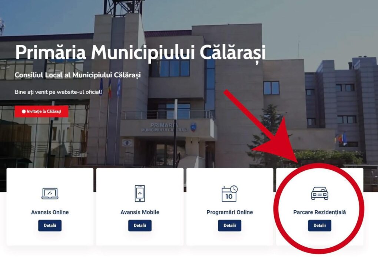Image resolution: width=378 pixels, height=257 pixels.
Task: Click the white dot in the Invitație button
Action: (x=24, y=112)
